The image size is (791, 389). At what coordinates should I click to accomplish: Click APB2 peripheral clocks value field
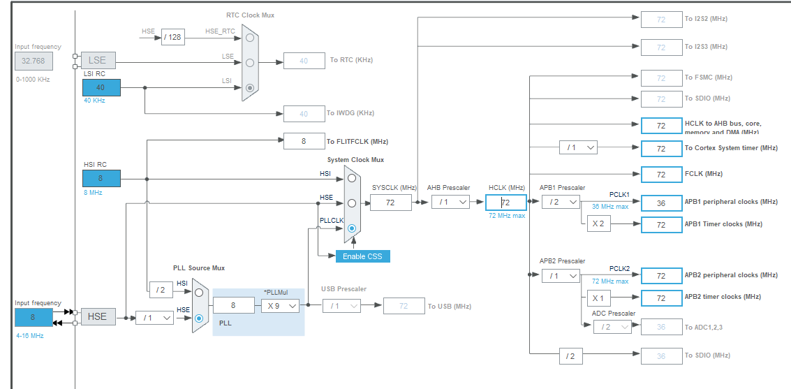click(661, 276)
